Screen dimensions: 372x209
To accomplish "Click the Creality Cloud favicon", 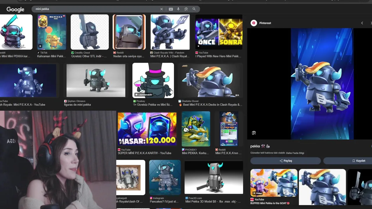I will (73, 53).
